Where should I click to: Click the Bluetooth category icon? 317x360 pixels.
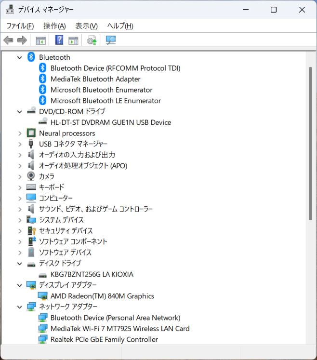point(31,57)
